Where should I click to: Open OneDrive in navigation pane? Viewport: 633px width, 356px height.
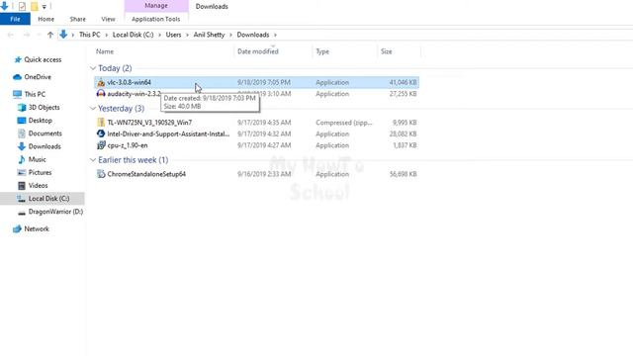pyautogui.click(x=38, y=77)
